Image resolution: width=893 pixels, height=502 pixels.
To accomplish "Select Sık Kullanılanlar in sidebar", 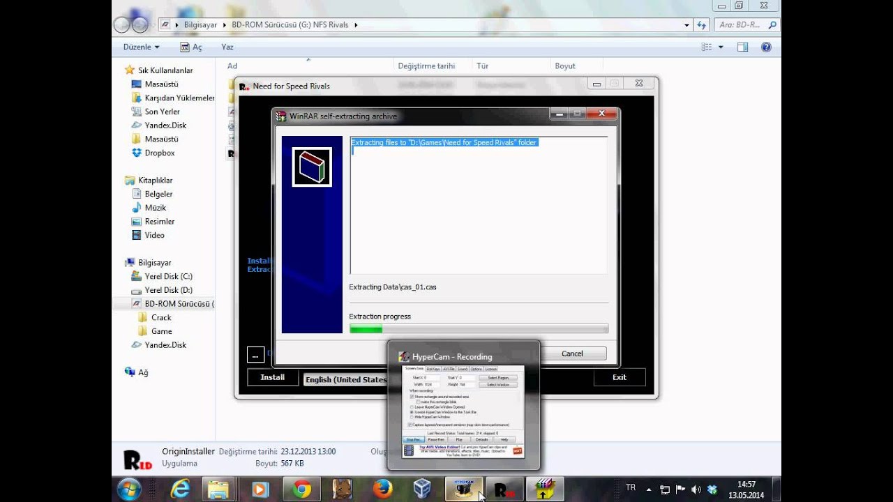I will click(x=165, y=70).
